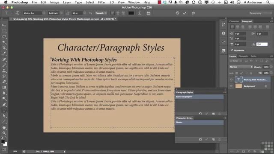Open the Info panel icon in dock
The width and height of the screenshot is (274, 154).
pos(223,33)
